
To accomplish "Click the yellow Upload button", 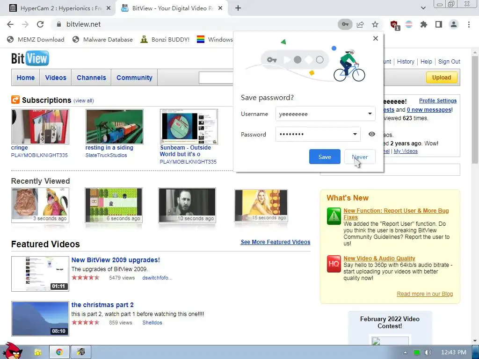I will click(442, 78).
